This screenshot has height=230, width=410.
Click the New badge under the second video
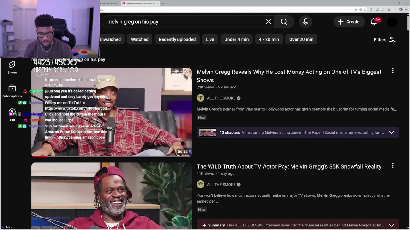point(202,210)
